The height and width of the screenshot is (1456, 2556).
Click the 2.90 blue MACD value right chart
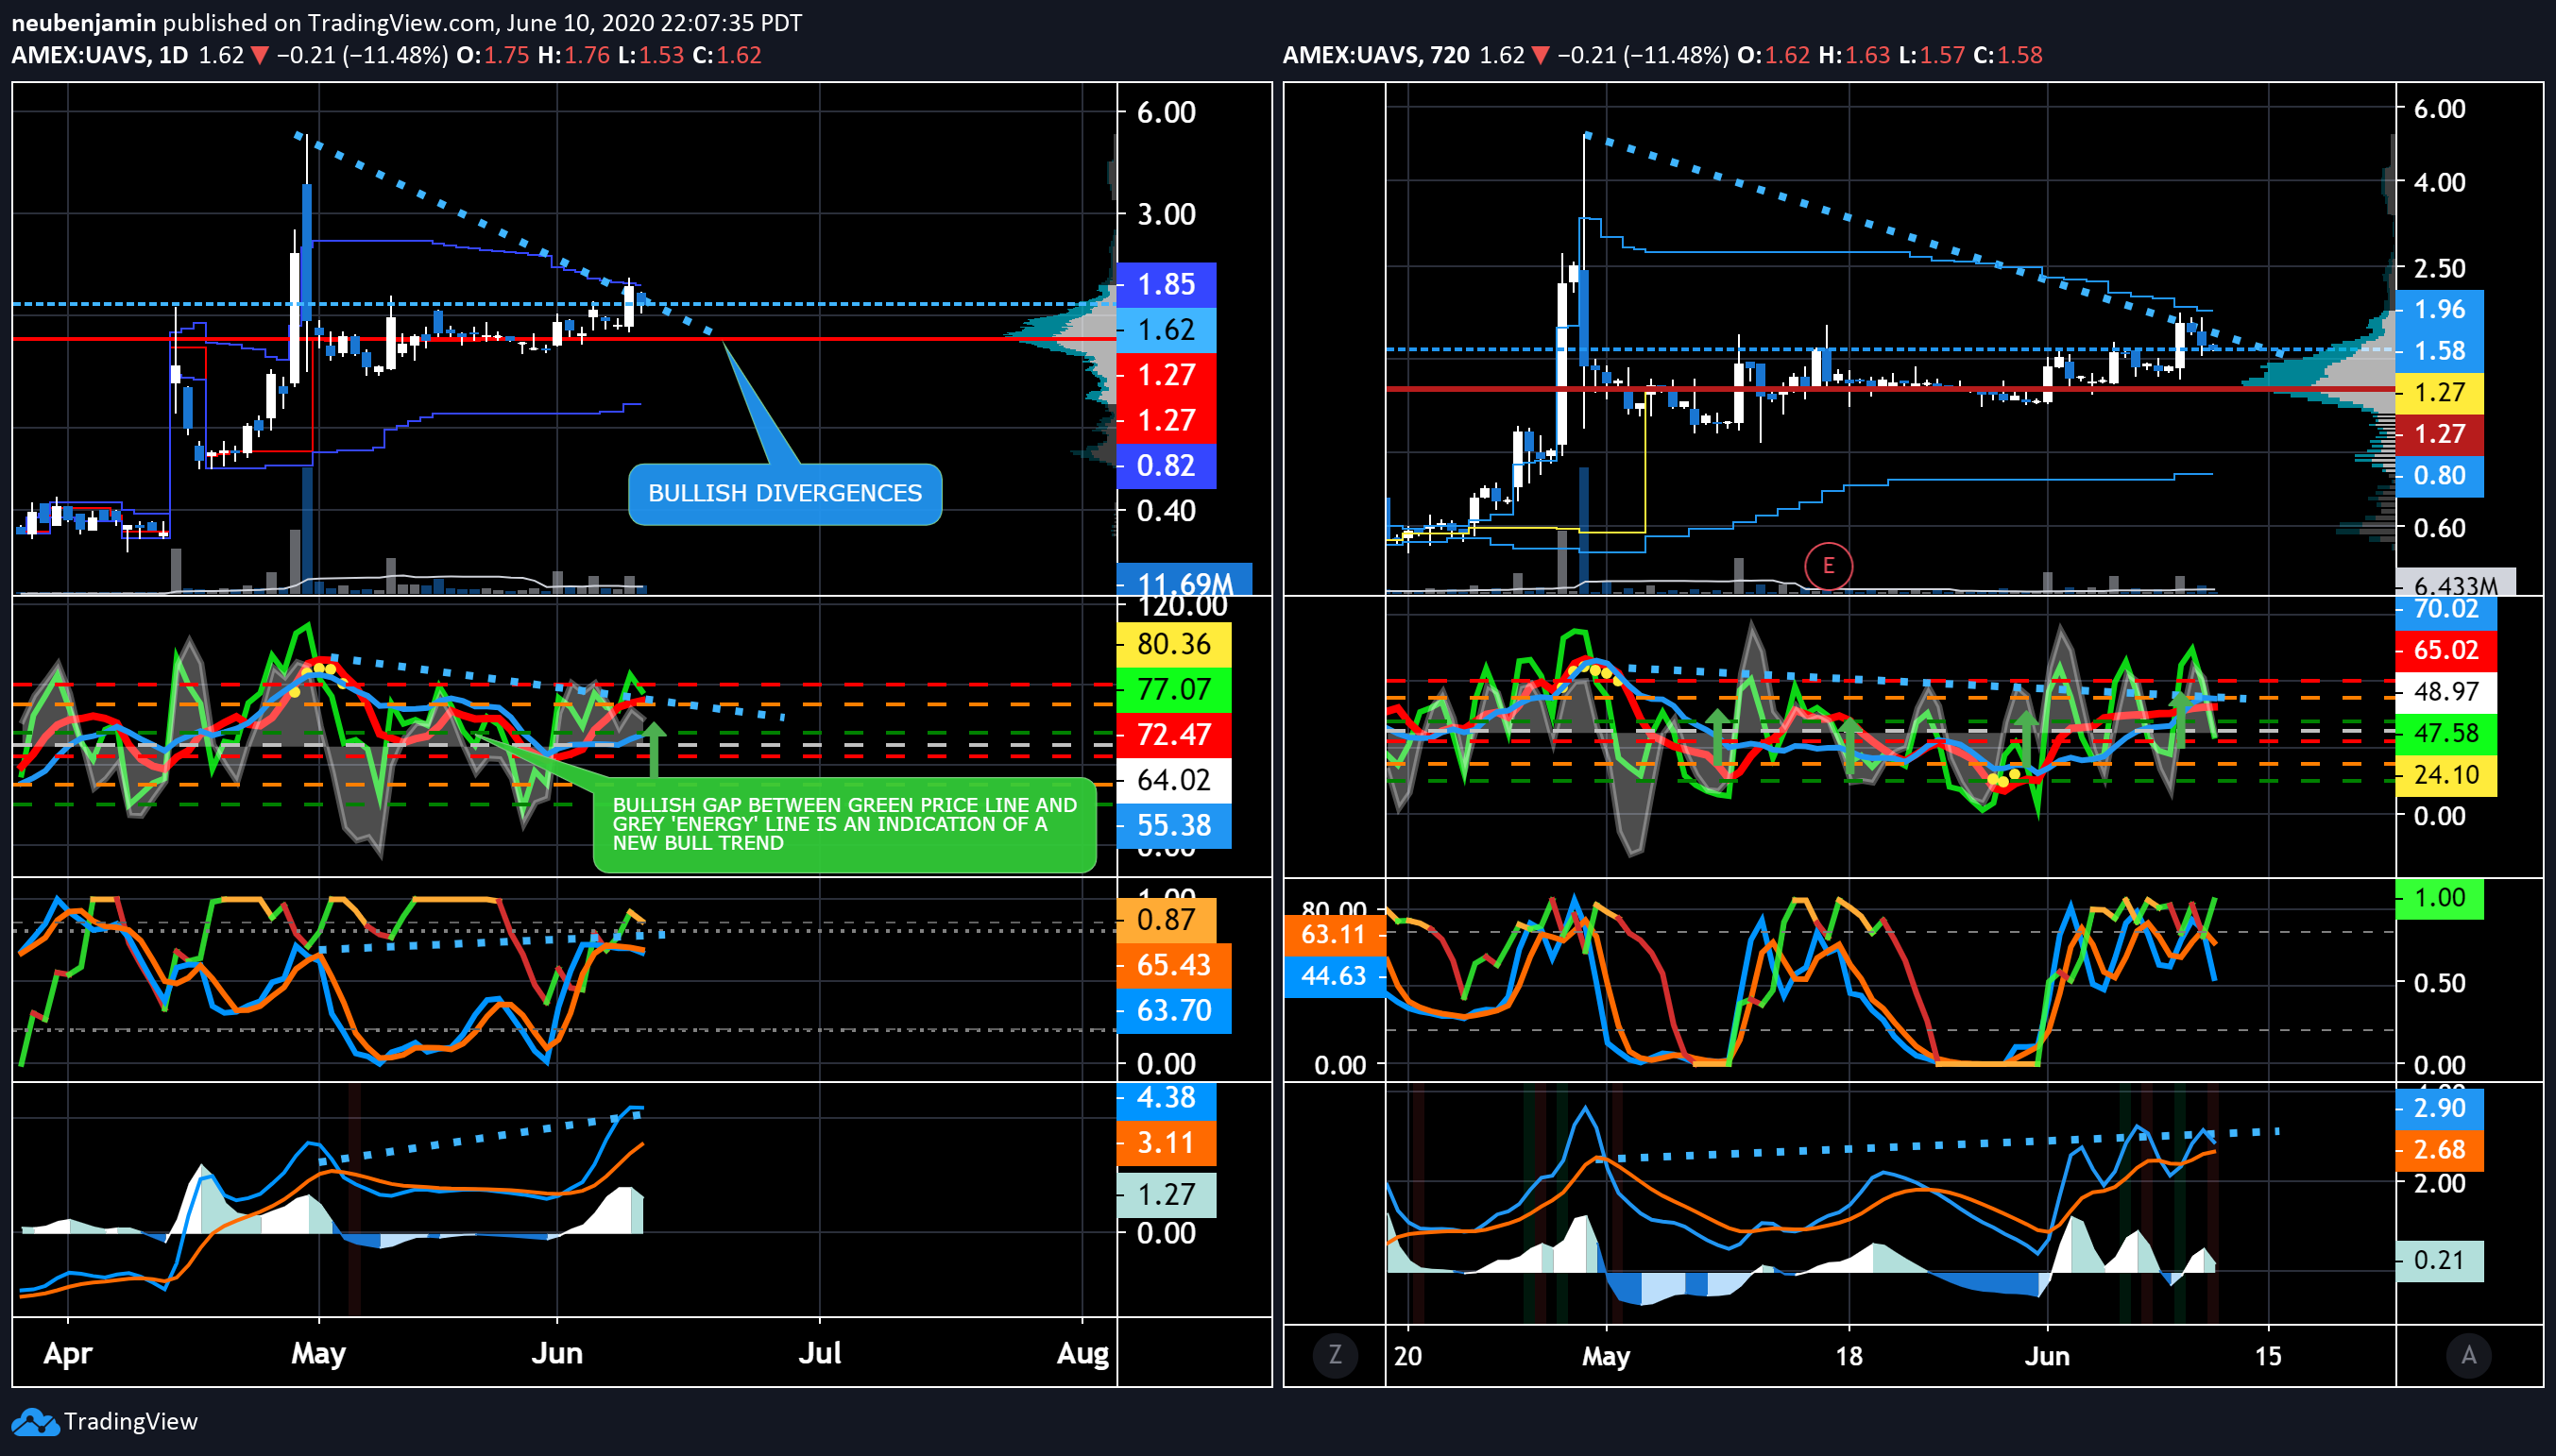2439,1108
